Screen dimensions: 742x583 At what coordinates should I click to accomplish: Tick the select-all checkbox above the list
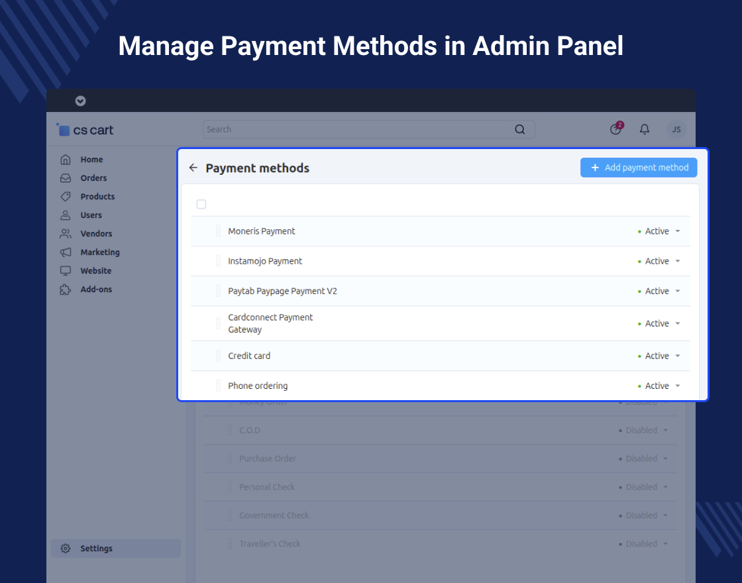coord(201,205)
